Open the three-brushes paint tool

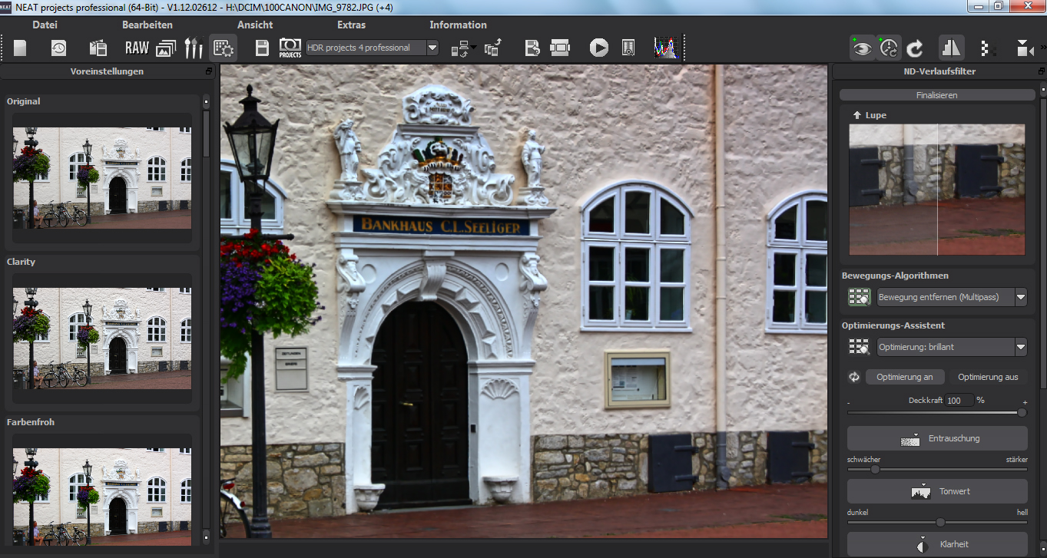(x=194, y=48)
